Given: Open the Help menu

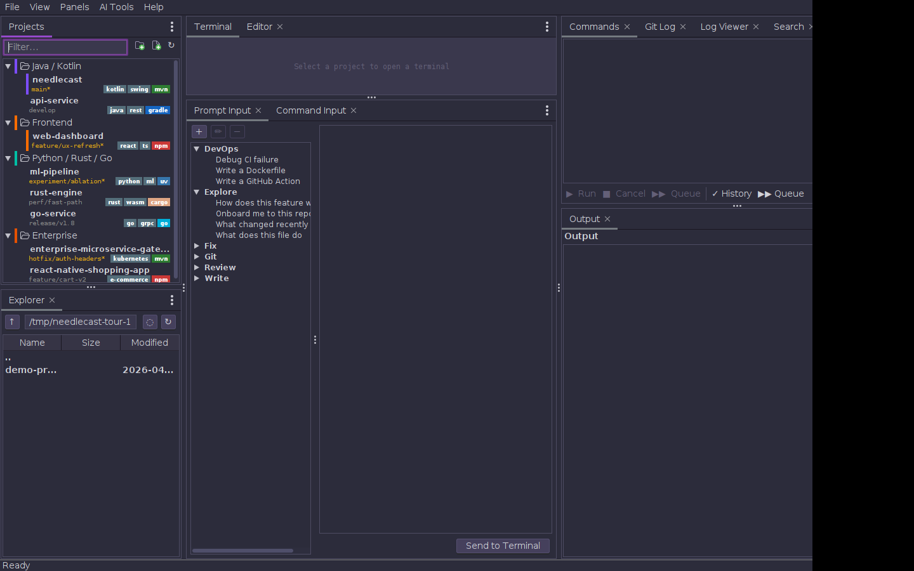Looking at the screenshot, I should (x=154, y=7).
